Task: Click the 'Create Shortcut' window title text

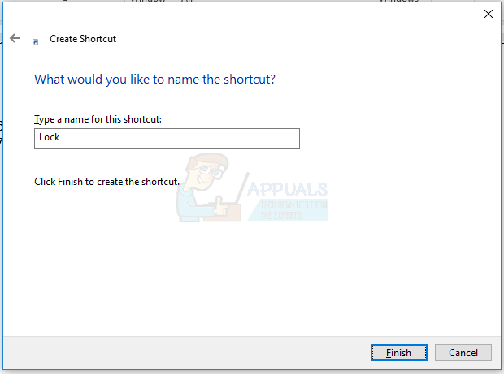Action: click(x=83, y=39)
